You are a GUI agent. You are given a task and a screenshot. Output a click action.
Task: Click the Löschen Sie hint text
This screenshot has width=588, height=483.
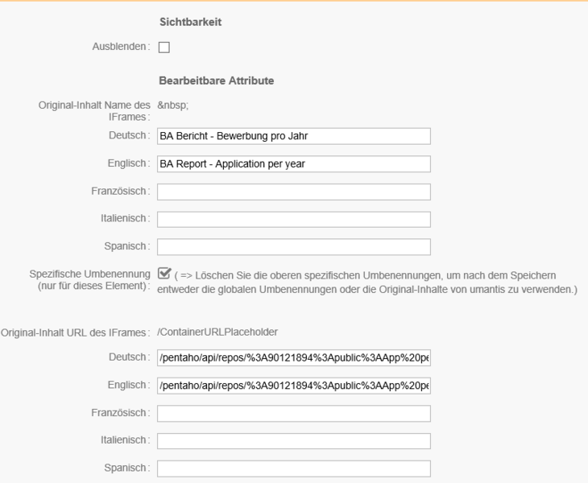coord(366,282)
